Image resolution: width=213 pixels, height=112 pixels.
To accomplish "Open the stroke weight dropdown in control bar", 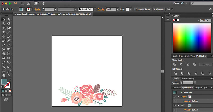I will tap(56, 9).
